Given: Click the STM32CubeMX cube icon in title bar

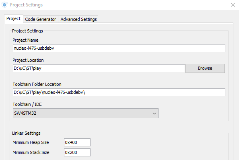Looking at the screenshot, I should pyautogui.click(x=4, y=5).
